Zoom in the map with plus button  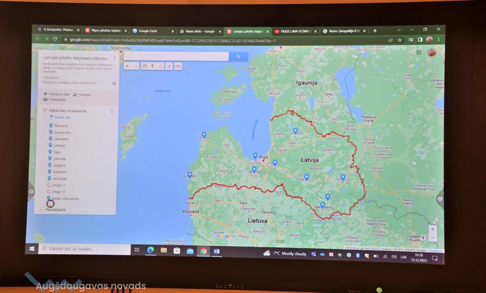tap(433, 229)
